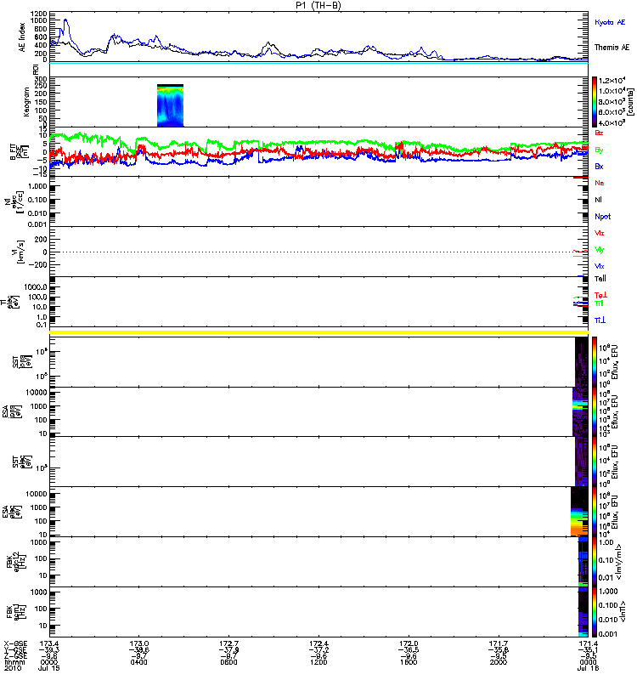This screenshot has width=637, height=680.
Task: Click the 1200 time tick label
Action: tap(318, 662)
